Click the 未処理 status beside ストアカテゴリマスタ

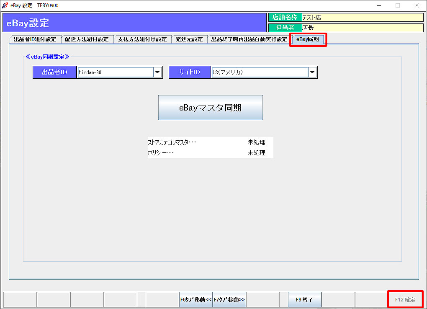coord(256,142)
